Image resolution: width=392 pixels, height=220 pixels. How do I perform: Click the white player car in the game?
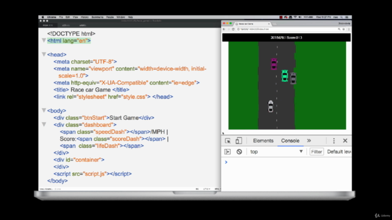[x=271, y=106]
